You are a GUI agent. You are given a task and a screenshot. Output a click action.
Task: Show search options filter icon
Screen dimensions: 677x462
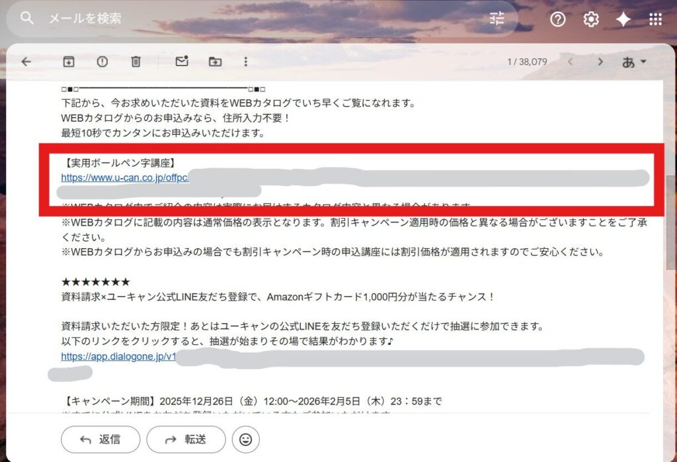pos(497,19)
